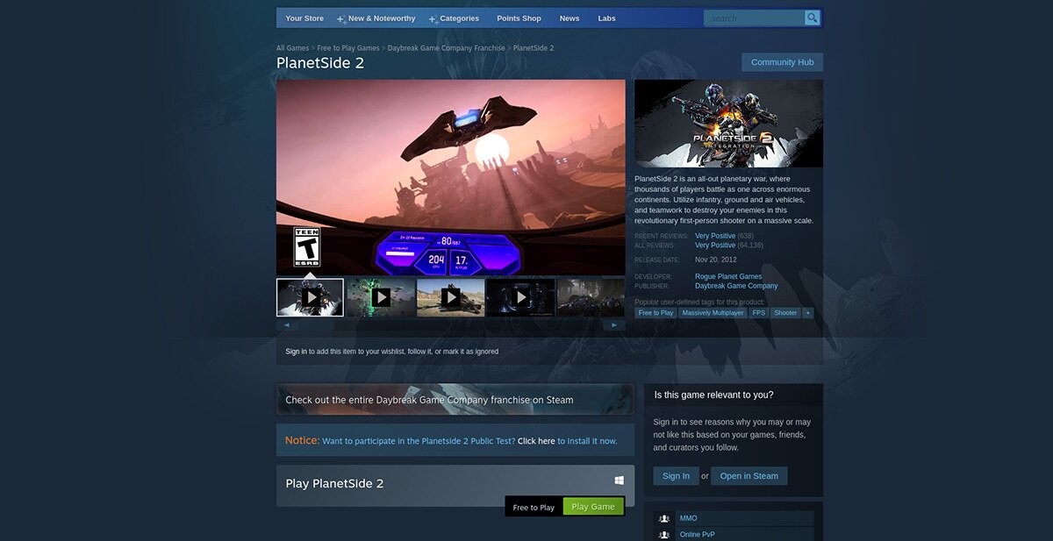Image resolution: width=1053 pixels, height=541 pixels.
Task: Open the Daybreak Game Company franchise banner
Action: pyautogui.click(x=455, y=399)
